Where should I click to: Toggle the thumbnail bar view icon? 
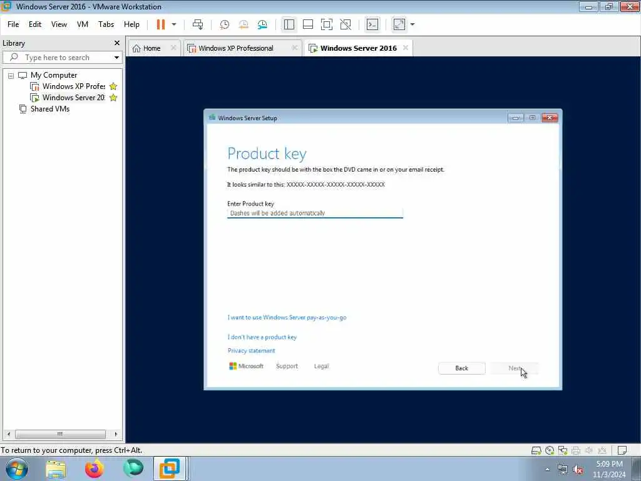click(x=308, y=24)
